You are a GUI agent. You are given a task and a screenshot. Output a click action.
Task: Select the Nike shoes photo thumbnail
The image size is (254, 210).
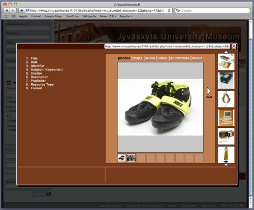121,158
